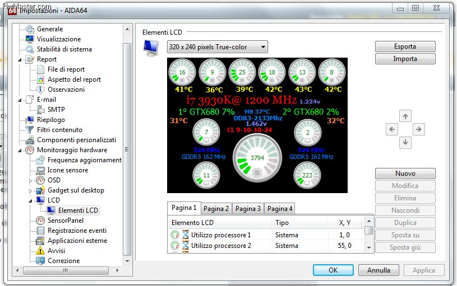Switch to the Pagina 1 tab
Image resolution: width=457 pixels, height=286 pixels.
coord(184,208)
